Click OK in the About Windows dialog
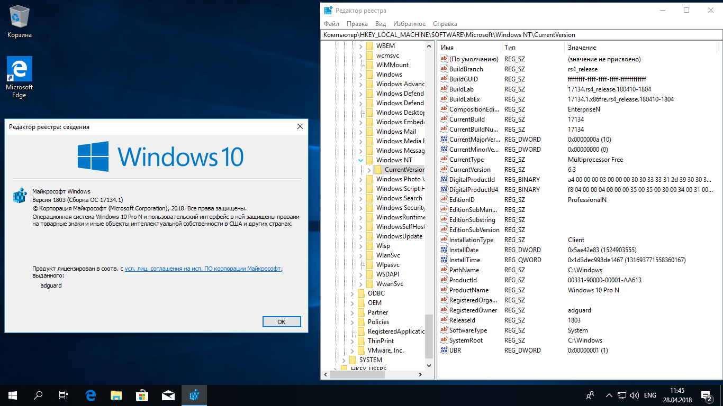This screenshot has height=406, width=723. pos(282,321)
